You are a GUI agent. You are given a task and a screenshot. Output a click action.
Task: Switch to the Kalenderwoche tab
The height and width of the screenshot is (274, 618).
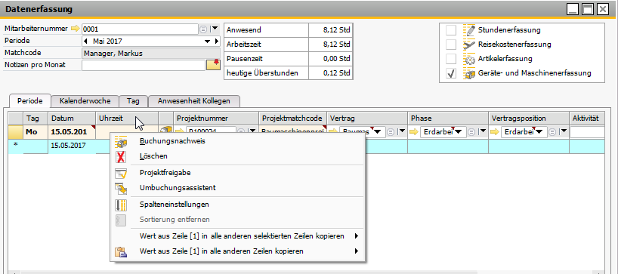click(85, 101)
